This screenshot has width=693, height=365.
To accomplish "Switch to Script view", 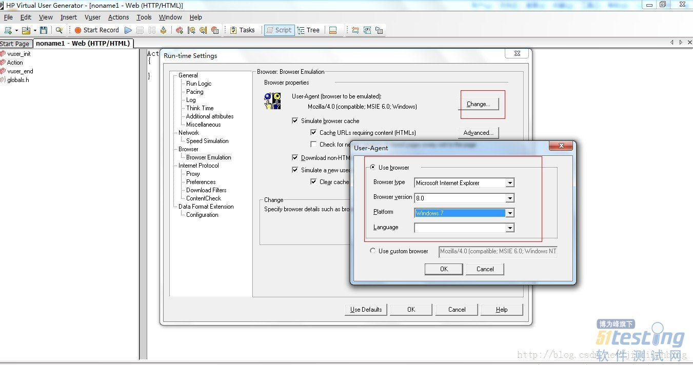I will [x=280, y=30].
